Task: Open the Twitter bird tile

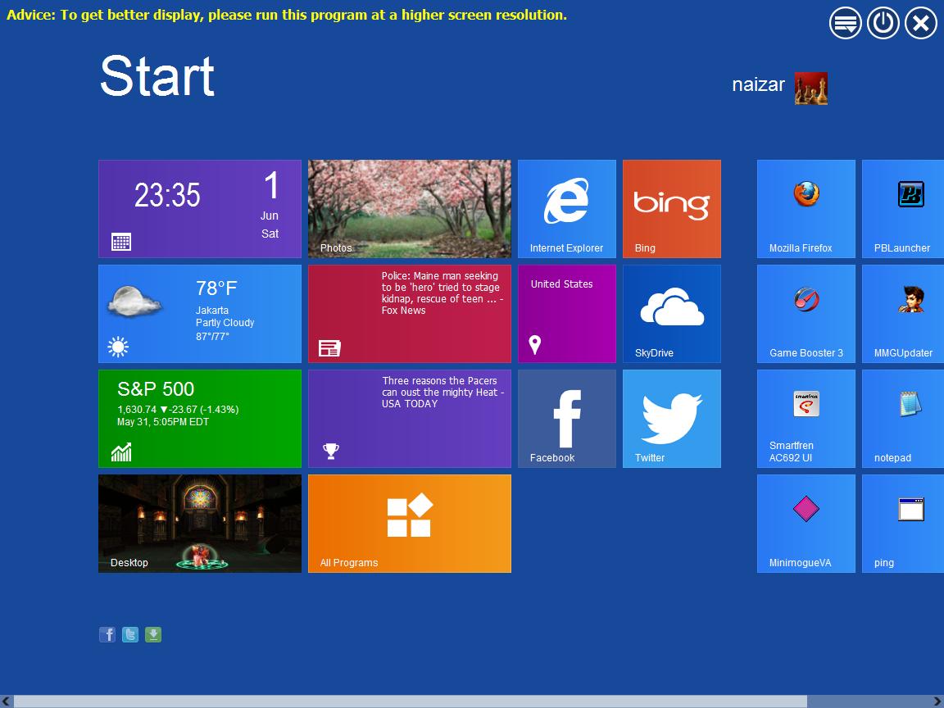Action: (671, 419)
